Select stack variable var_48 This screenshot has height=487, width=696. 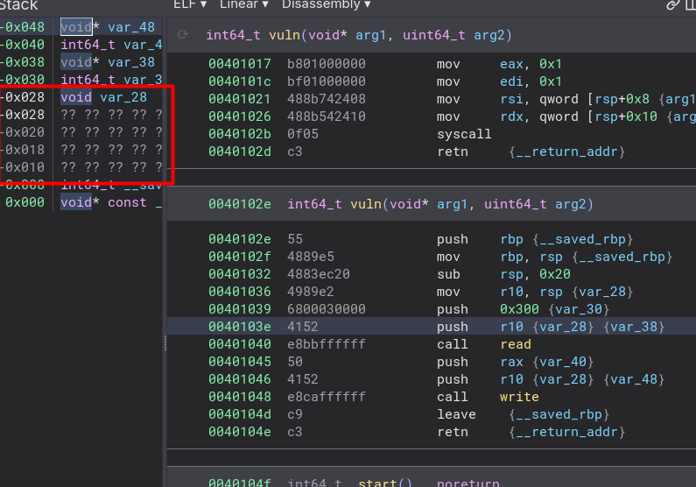pyautogui.click(x=131, y=27)
